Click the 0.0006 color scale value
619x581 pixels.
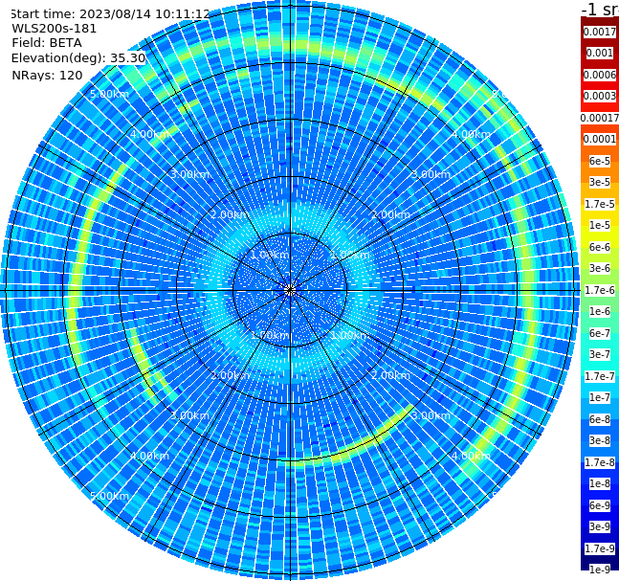[600, 75]
